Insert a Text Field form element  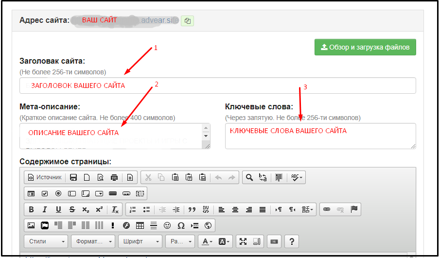pyautogui.click(x=72, y=194)
